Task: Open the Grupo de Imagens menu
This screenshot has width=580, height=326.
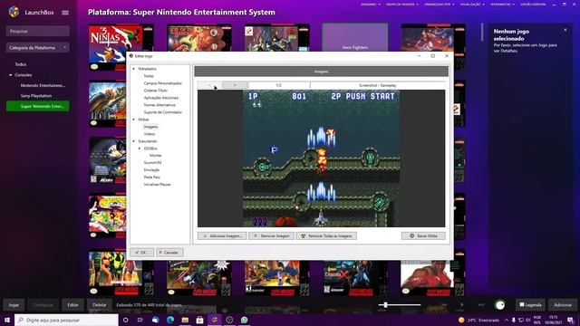Action: pos(402,5)
